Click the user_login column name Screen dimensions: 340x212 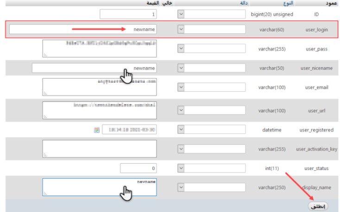point(316,30)
